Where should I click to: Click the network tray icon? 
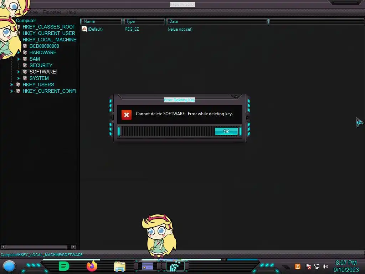(317, 266)
